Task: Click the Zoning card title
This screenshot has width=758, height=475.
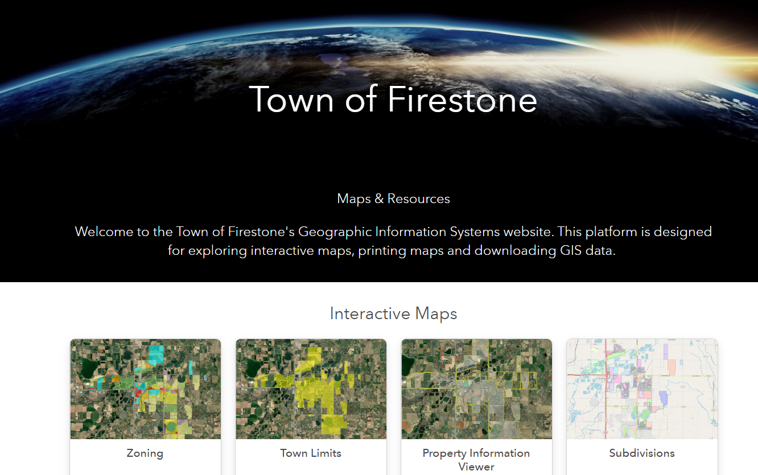Action: 145,453
